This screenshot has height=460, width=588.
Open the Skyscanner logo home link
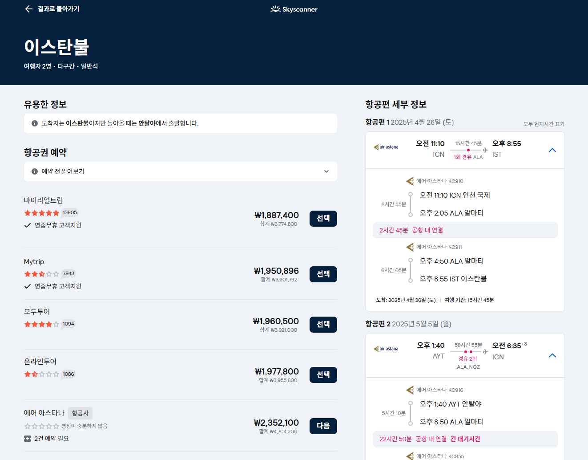[294, 9]
